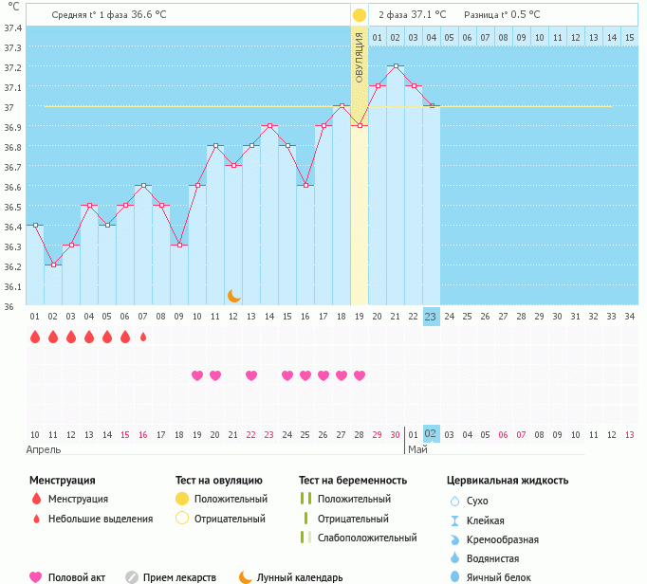
Task: Click the Клейкая cervical fluid legend icon
Action: 454,520
